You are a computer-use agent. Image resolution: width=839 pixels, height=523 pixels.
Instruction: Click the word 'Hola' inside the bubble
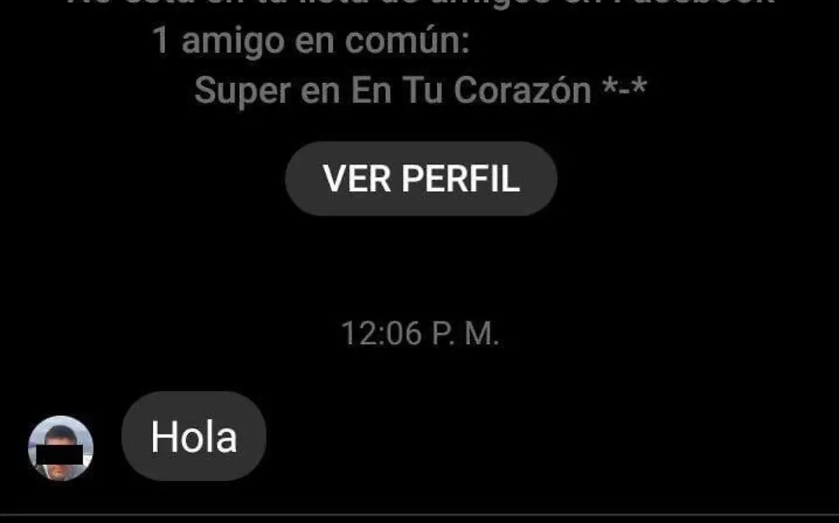point(194,436)
